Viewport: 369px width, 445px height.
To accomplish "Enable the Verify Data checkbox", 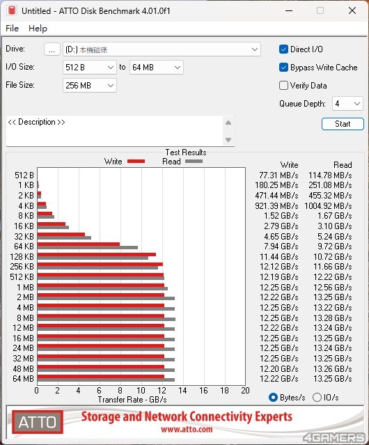I will 283,86.
